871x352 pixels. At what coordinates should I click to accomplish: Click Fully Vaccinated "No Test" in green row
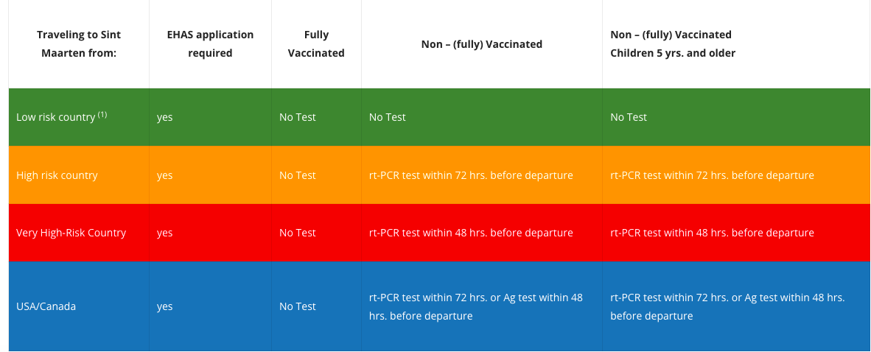click(x=298, y=117)
